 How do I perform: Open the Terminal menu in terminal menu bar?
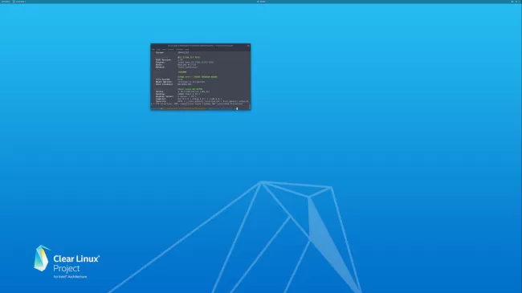pos(180,49)
